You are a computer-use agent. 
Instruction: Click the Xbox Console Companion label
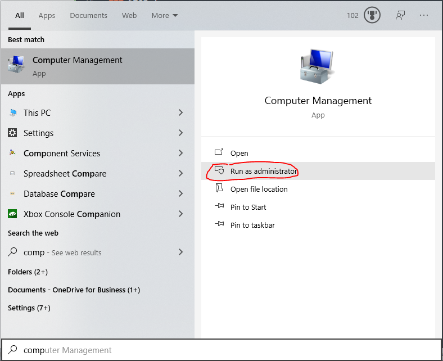pyautogui.click(x=72, y=214)
